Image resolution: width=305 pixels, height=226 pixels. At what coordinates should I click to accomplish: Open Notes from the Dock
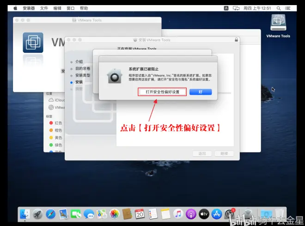(x=165, y=214)
